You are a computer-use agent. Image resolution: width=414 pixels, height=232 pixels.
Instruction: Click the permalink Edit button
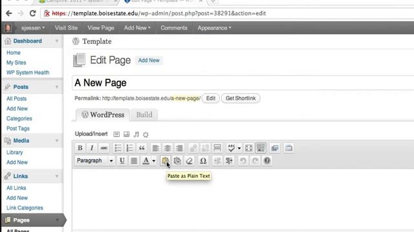211,99
